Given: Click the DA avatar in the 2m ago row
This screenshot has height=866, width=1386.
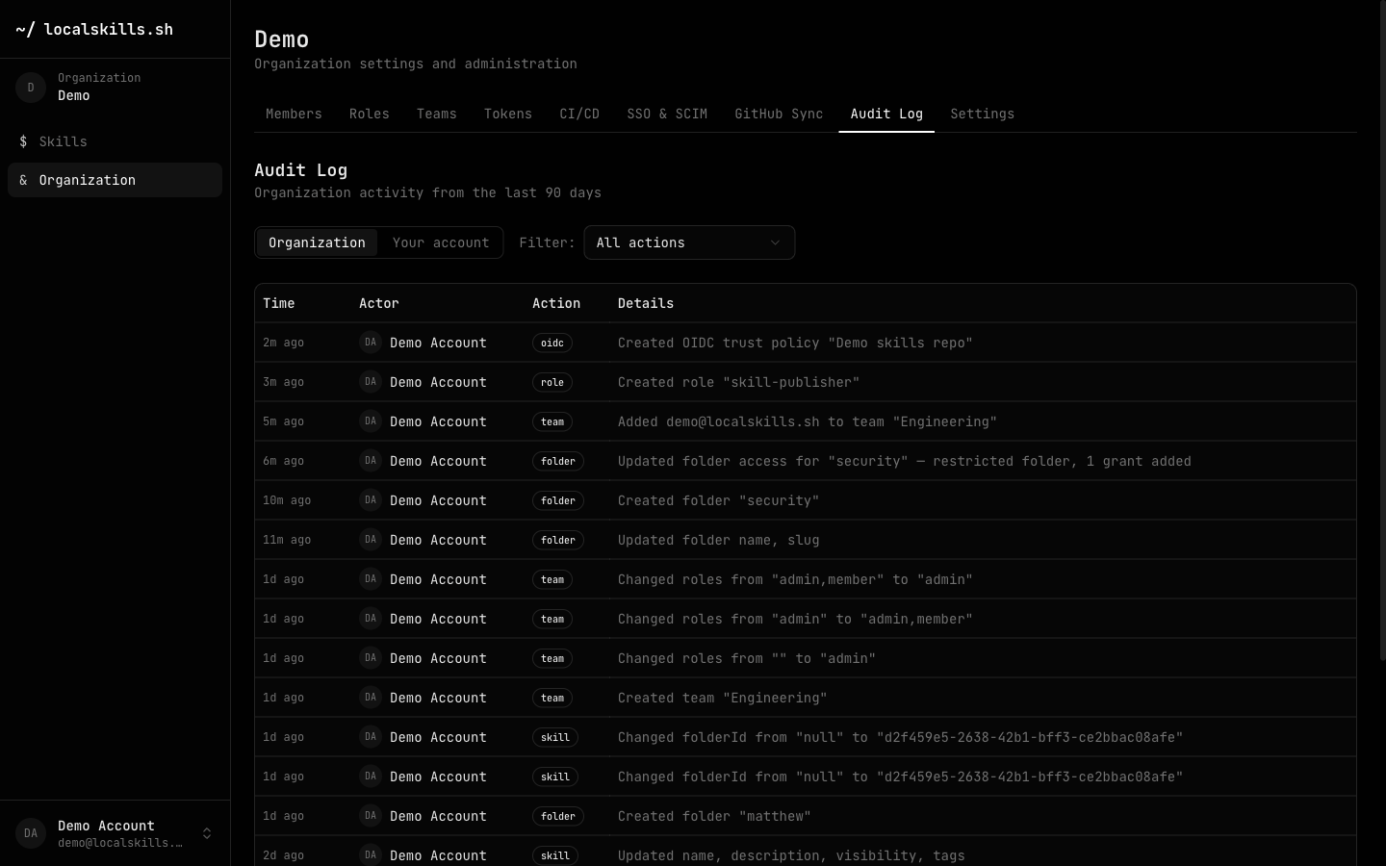Looking at the screenshot, I should coord(371,343).
